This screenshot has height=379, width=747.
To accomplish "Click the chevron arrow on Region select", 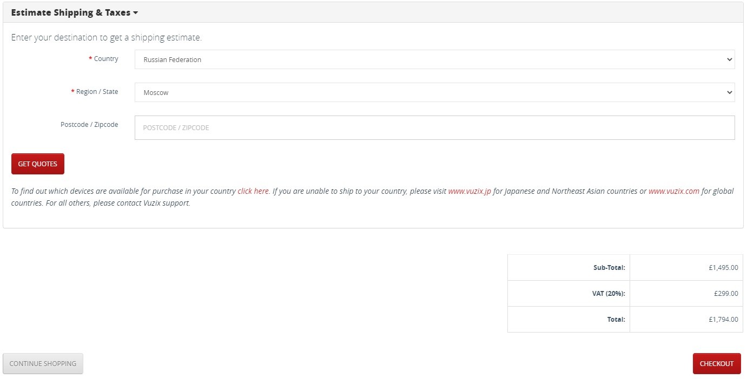I will (729, 92).
